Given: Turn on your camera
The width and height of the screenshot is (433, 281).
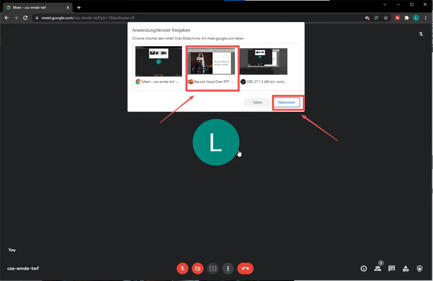Looking at the screenshot, I should (x=198, y=268).
